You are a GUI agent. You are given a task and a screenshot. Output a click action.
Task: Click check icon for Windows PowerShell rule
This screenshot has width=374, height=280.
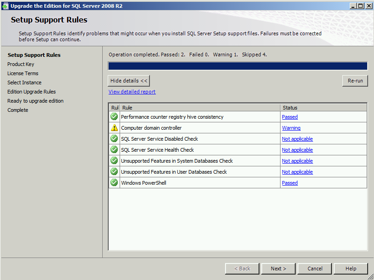[114, 182]
